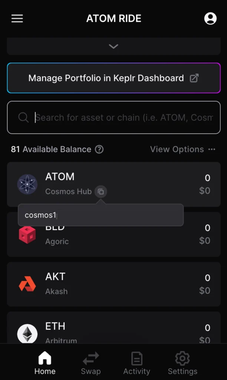This screenshot has width=227, height=380.
Task: Open the Settings tab
Action: 182,363
